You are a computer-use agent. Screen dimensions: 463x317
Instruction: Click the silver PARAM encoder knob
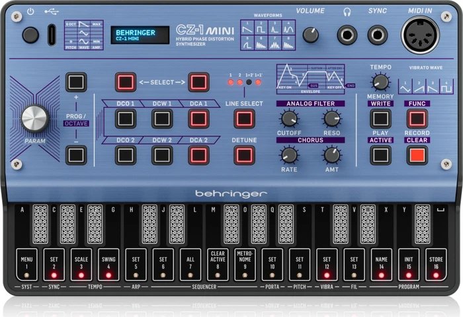point(35,118)
